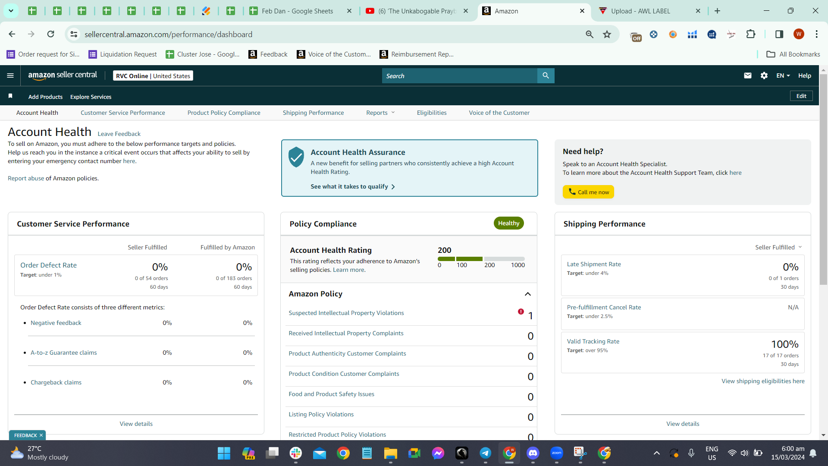Open the messages envelope icon
Screen dimensions: 828x466
pos(748,76)
